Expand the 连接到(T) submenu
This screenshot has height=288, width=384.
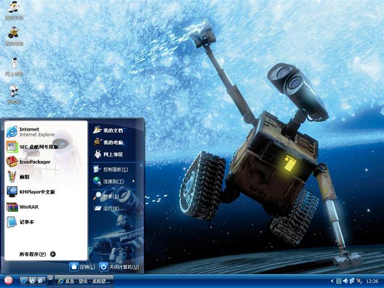click(115, 181)
